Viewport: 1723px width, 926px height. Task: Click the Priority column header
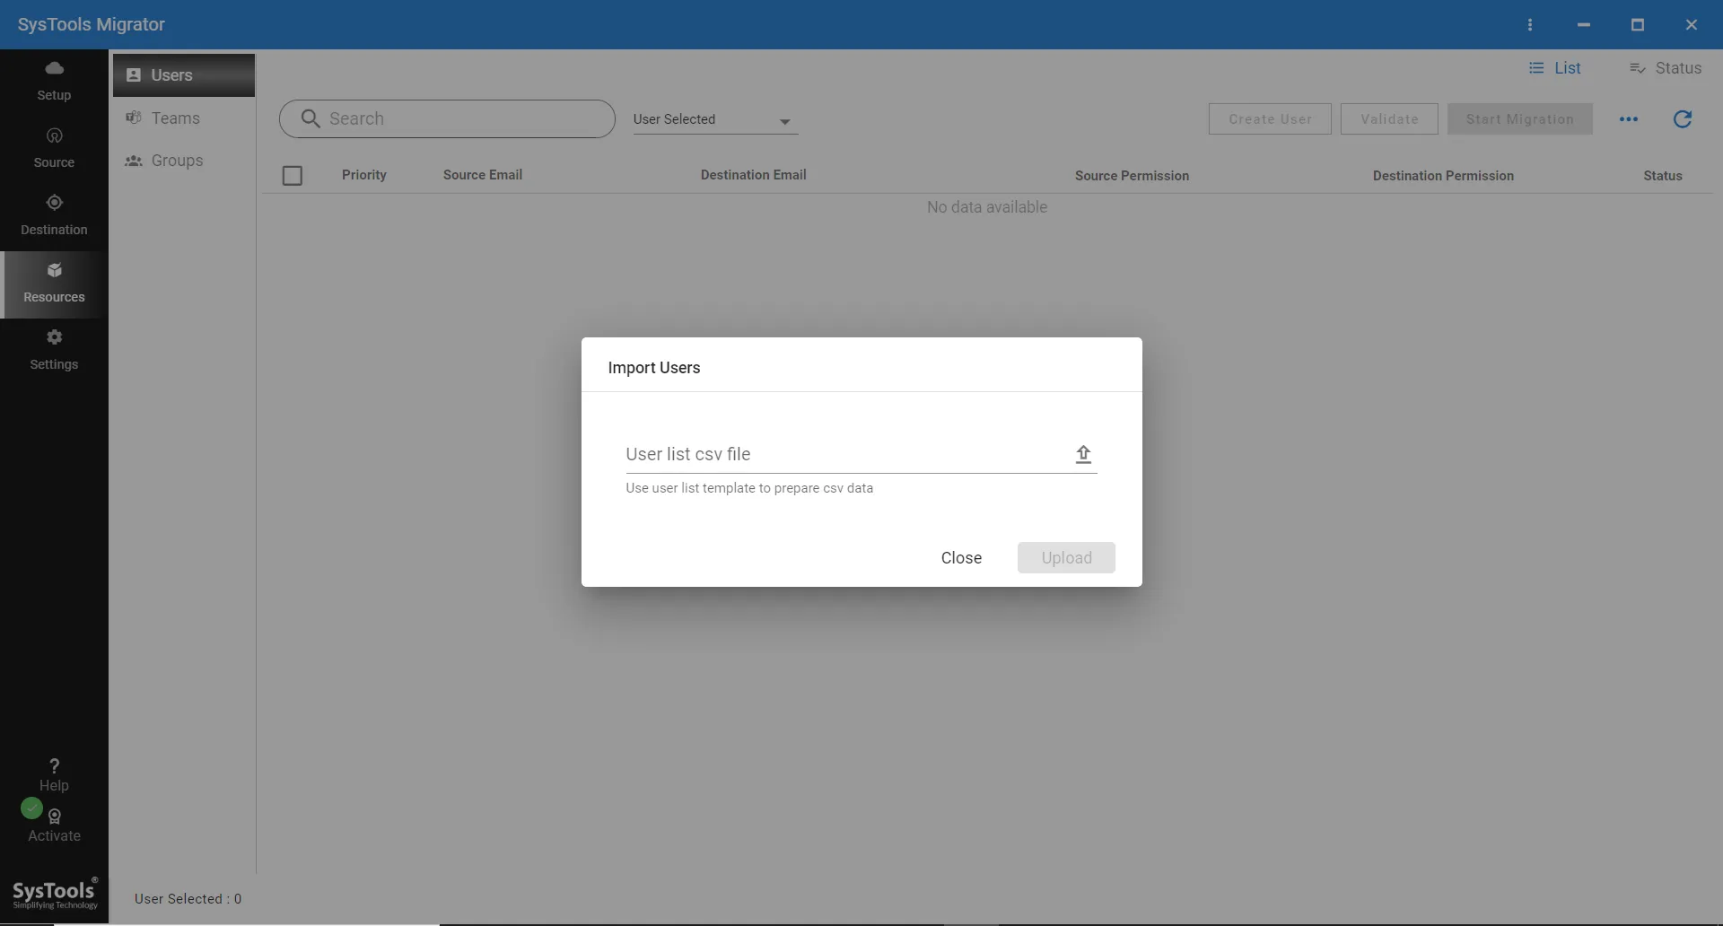[364, 175]
